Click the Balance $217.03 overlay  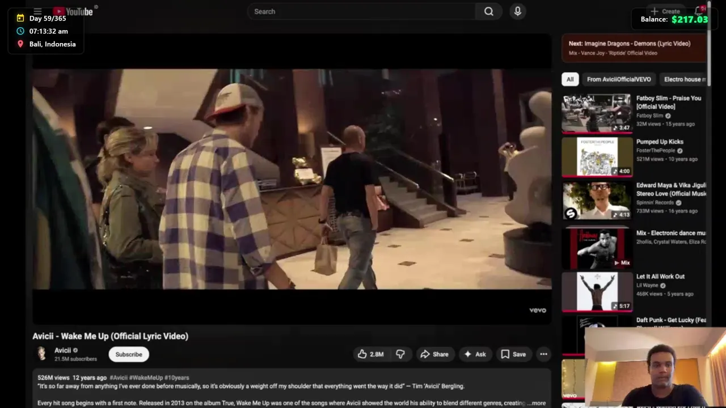pyautogui.click(x=674, y=19)
